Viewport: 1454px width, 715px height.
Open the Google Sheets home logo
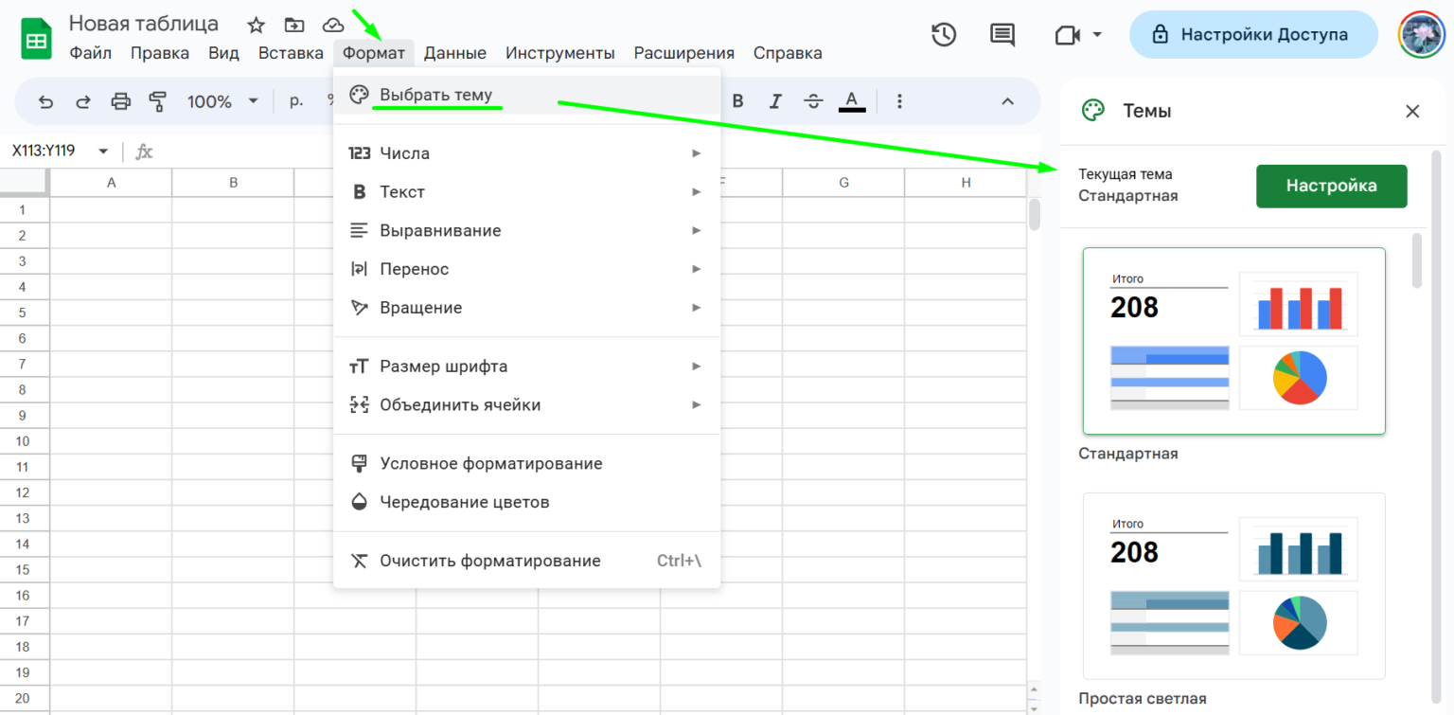(36, 39)
